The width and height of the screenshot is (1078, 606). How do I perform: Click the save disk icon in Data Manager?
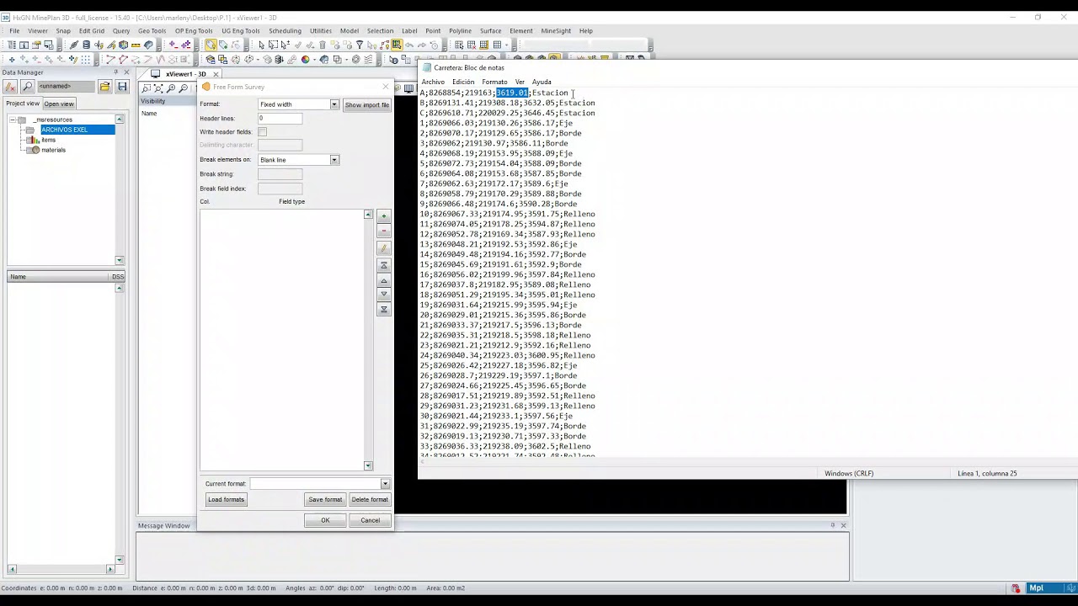click(122, 87)
